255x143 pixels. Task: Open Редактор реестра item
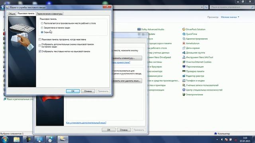click(x=193, y=76)
